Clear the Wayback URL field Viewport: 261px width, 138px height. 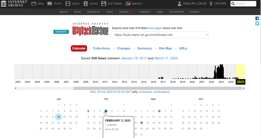207,35
